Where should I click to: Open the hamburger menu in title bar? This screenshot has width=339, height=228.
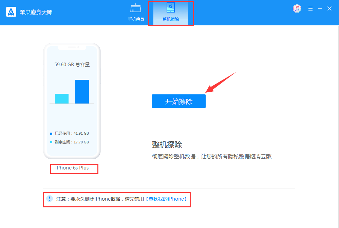click(310, 8)
